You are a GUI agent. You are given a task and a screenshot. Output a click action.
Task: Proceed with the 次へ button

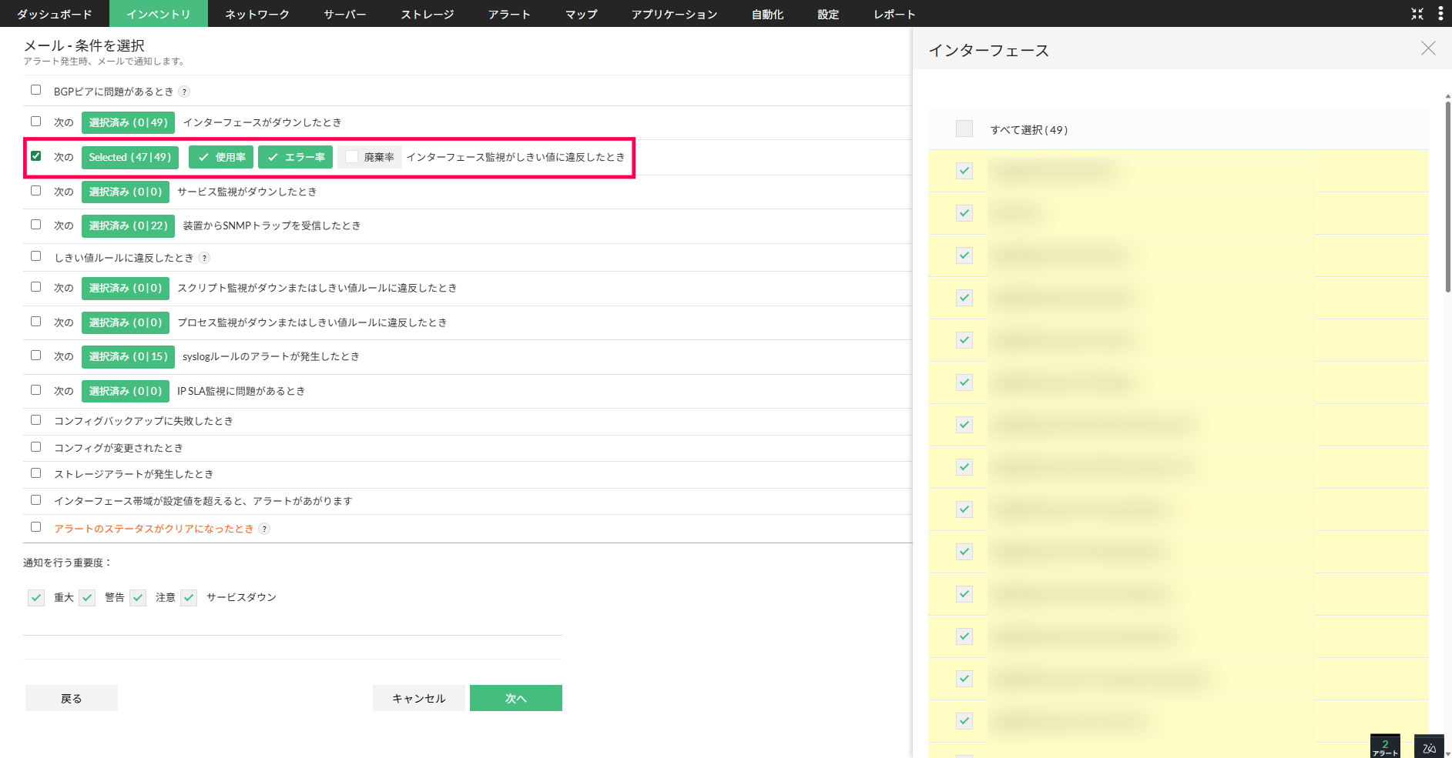click(x=516, y=698)
